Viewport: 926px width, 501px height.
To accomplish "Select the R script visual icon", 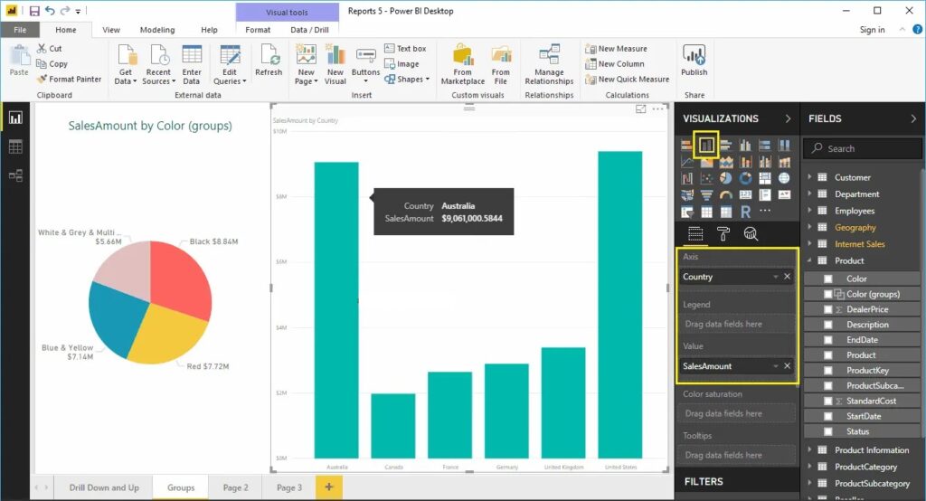I will (x=745, y=212).
